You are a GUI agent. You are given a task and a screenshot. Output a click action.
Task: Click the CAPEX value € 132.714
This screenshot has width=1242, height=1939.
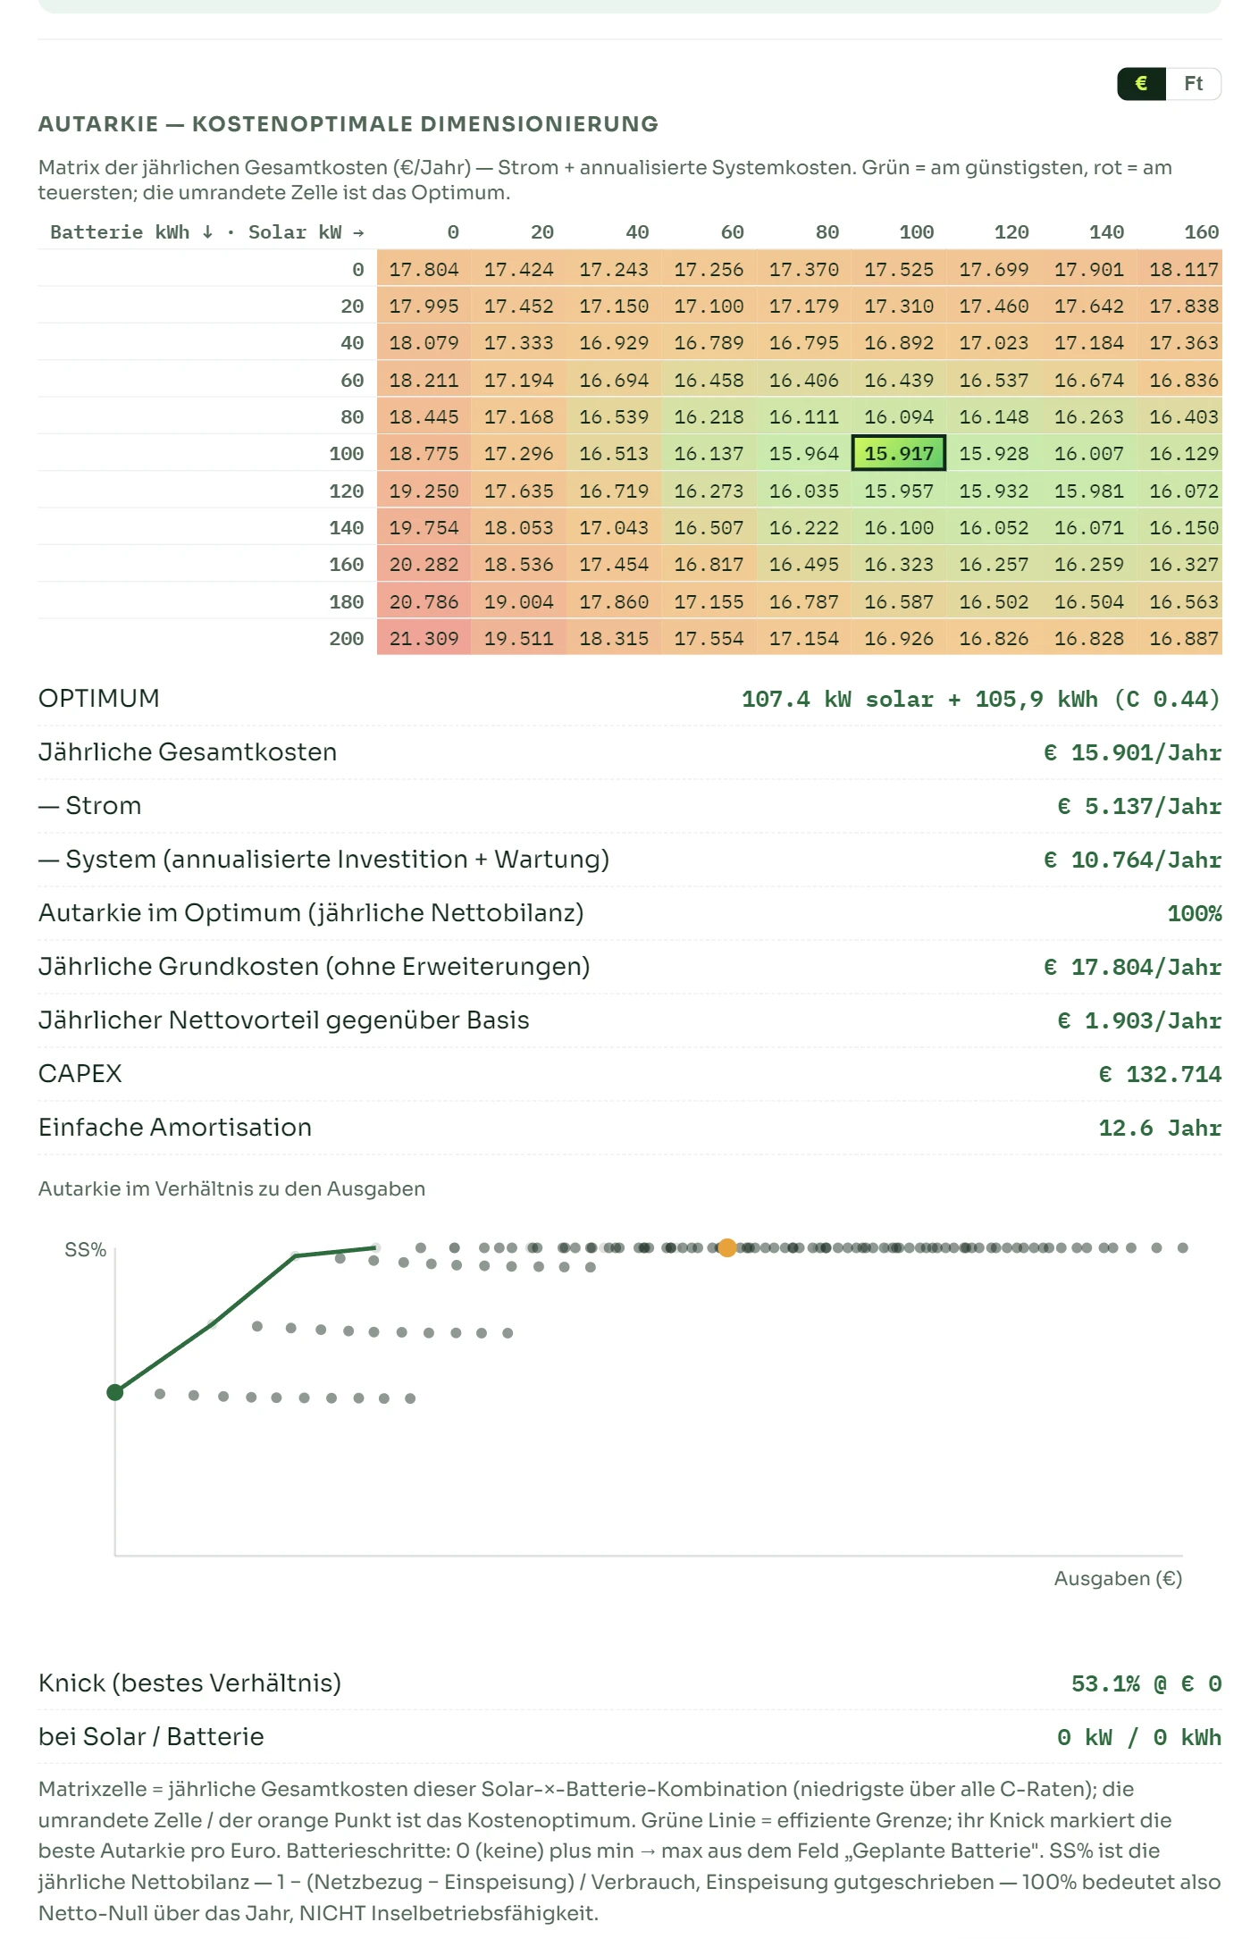point(1160,1074)
